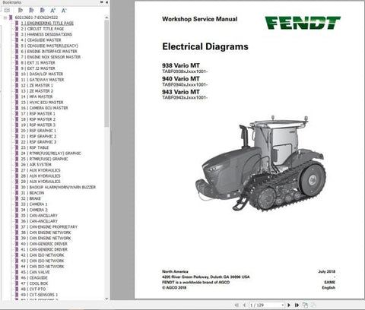Go to the first page button
The image size is (365, 310).
236,305
